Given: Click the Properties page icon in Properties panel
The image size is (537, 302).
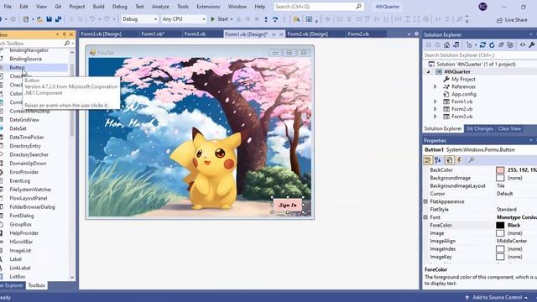Looking at the screenshot, I should point(450,160).
